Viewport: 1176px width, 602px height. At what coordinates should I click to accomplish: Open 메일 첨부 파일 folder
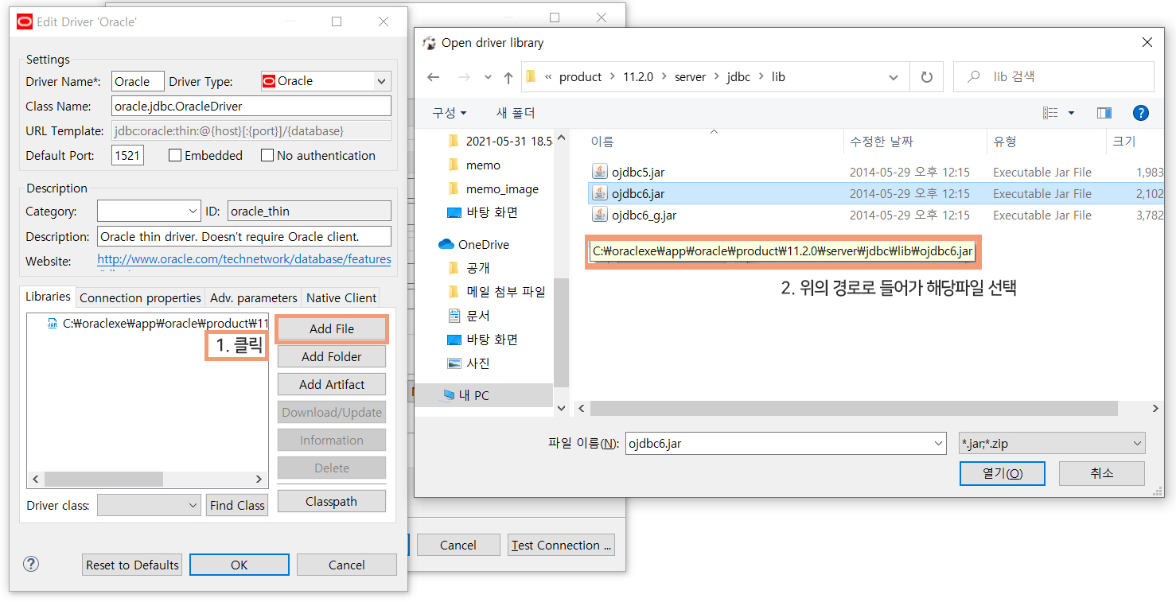[x=497, y=292]
